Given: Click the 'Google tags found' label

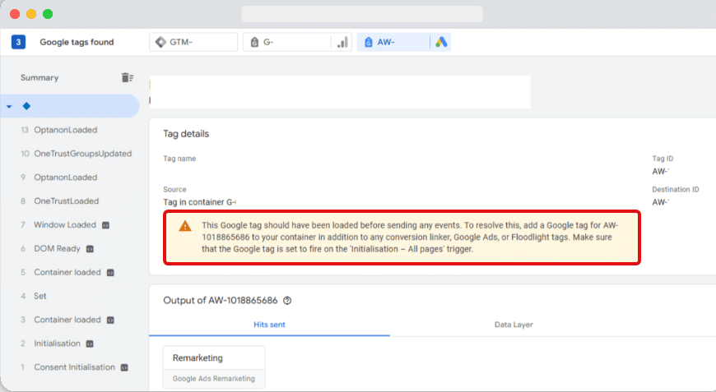Looking at the screenshot, I should tap(77, 42).
